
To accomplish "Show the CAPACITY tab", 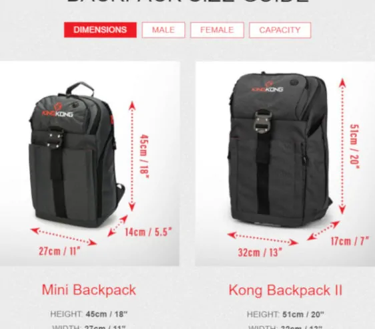I will pos(280,30).
